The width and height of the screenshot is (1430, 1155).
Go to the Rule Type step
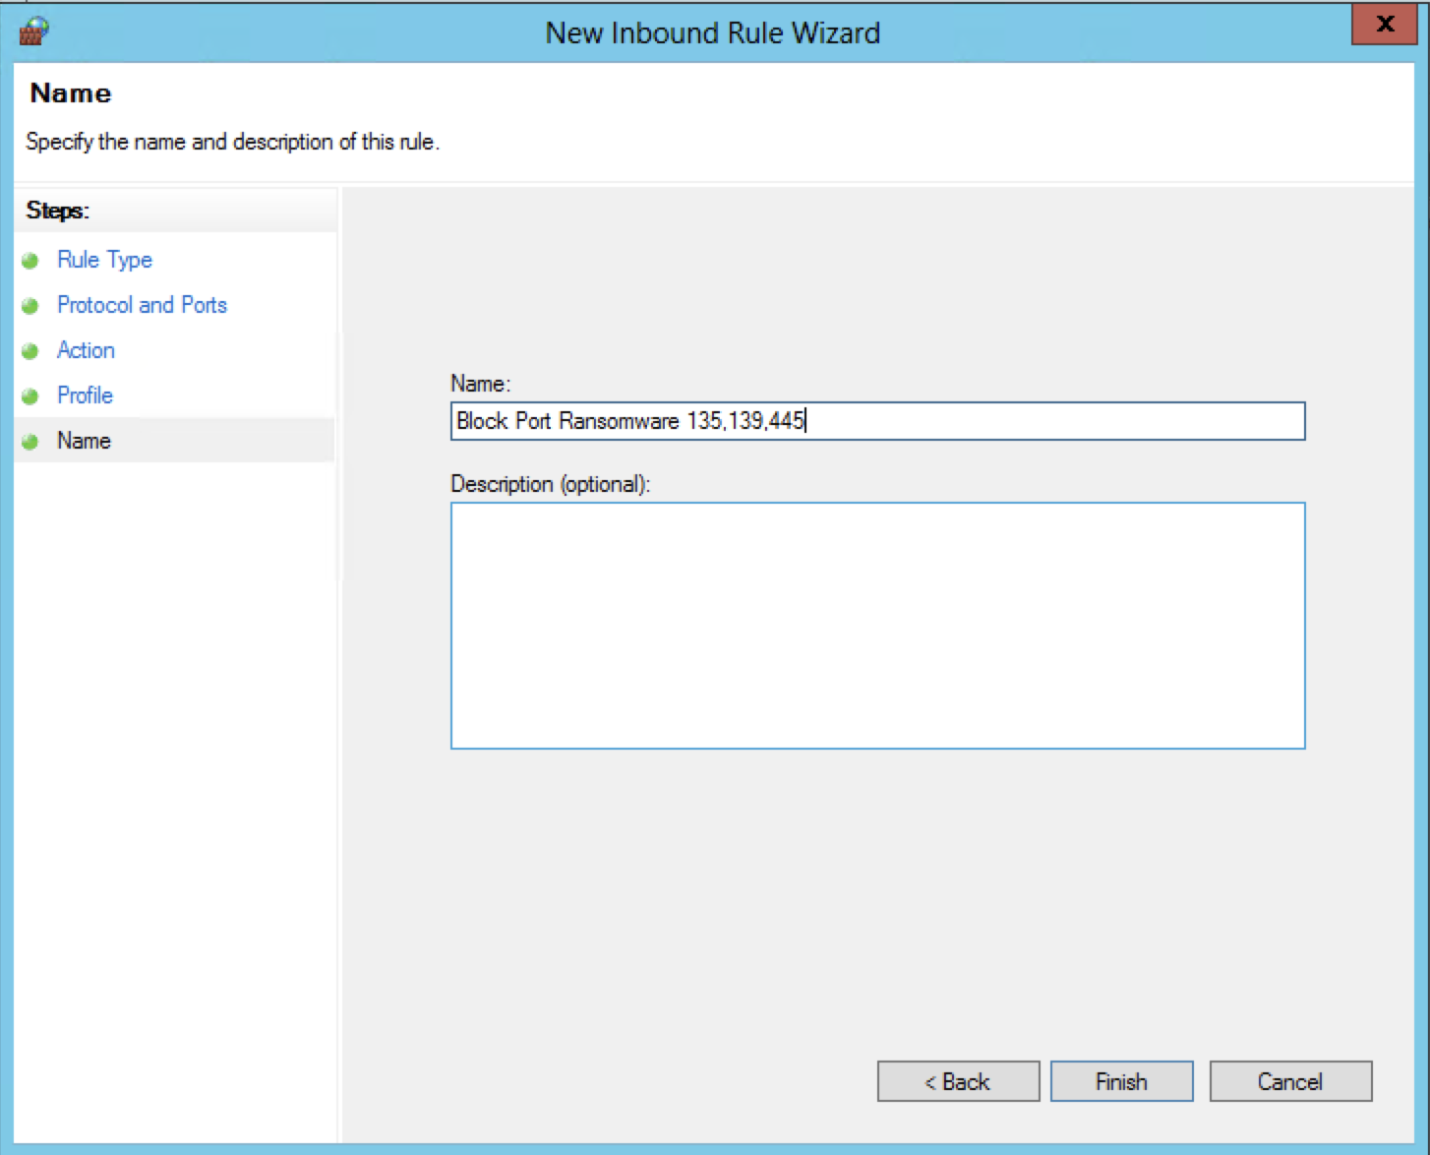[104, 260]
